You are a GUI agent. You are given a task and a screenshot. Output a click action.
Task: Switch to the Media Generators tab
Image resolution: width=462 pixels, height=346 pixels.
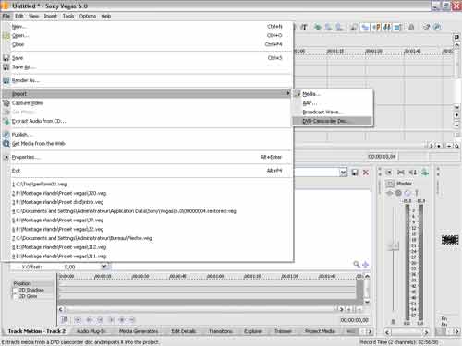click(x=139, y=331)
